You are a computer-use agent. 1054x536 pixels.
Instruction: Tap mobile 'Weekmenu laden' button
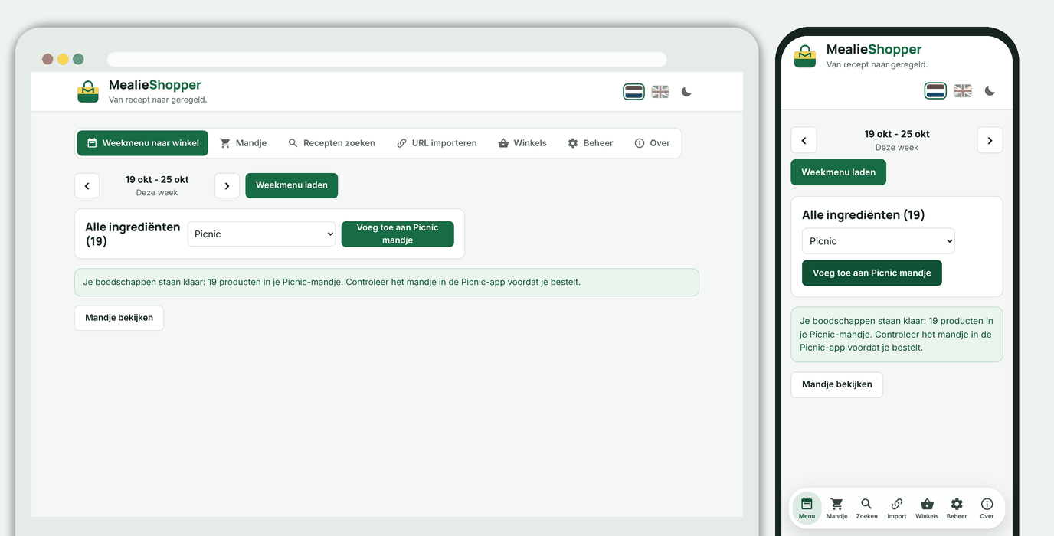(x=838, y=172)
